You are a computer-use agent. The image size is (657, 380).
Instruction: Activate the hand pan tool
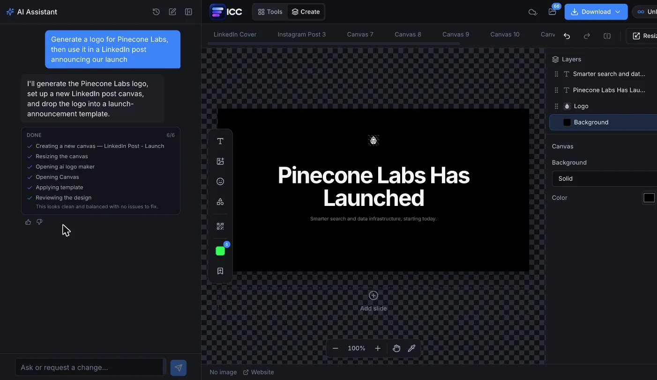(x=396, y=348)
